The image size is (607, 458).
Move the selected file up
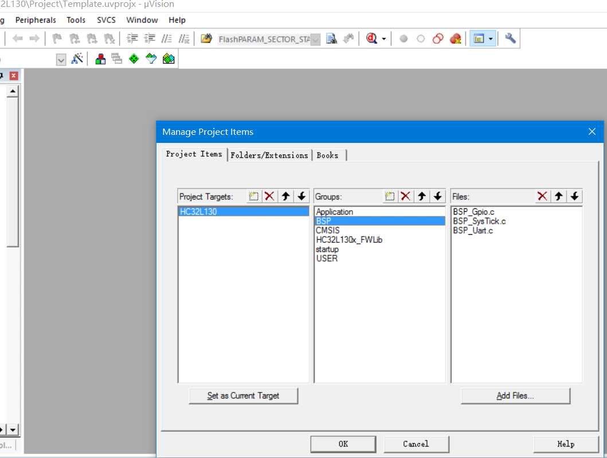[x=559, y=196]
